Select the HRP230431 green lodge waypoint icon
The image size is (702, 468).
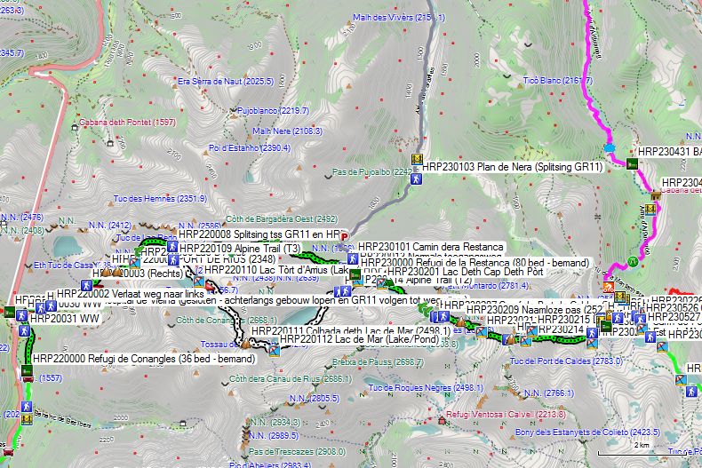(632, 163)
